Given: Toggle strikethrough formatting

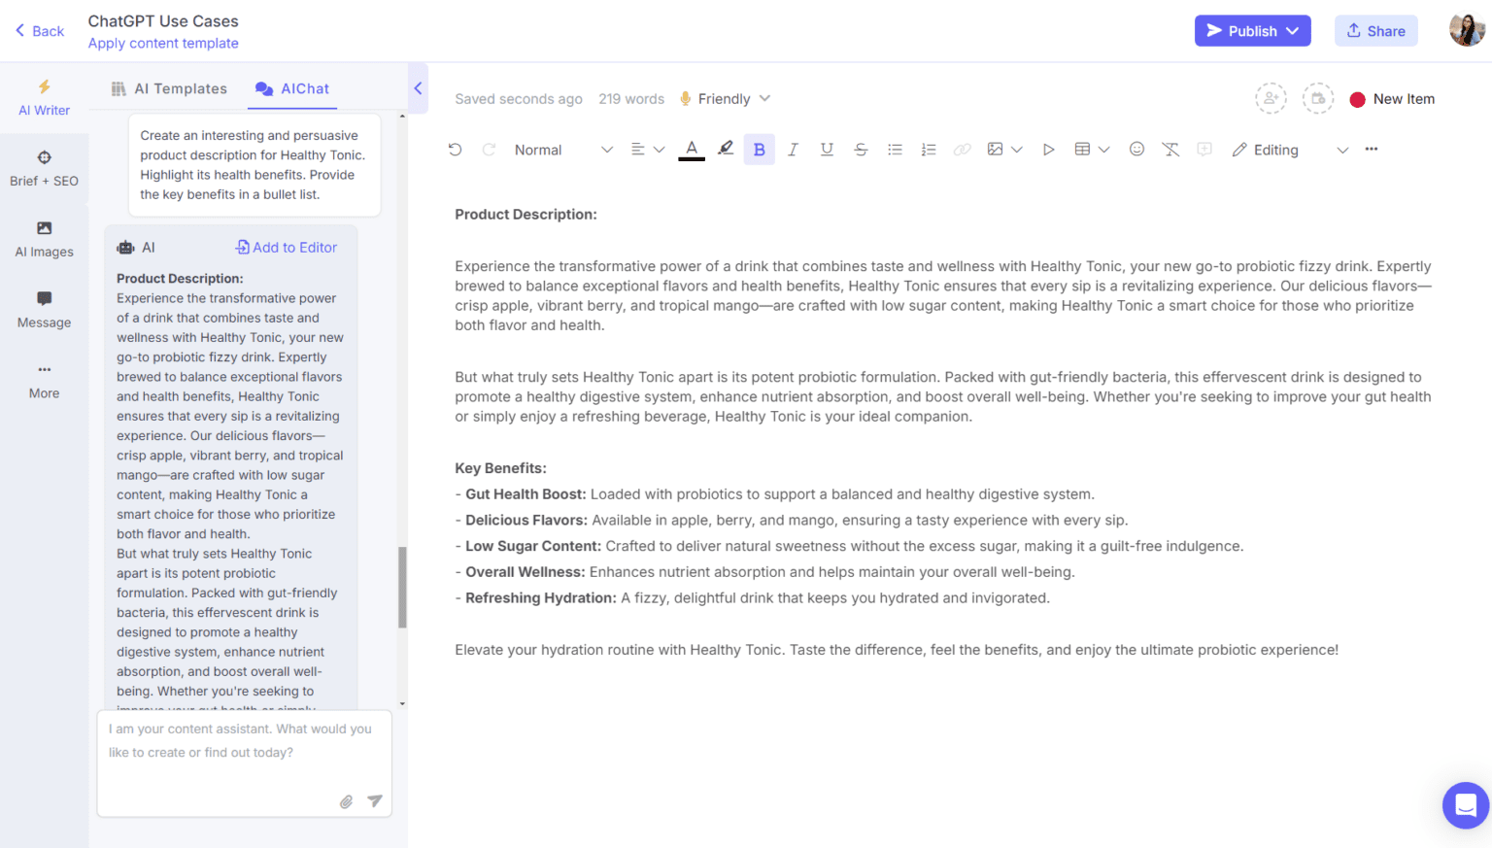Looking at the screenshot, I should pyautogui.click(x=861, y=149).
